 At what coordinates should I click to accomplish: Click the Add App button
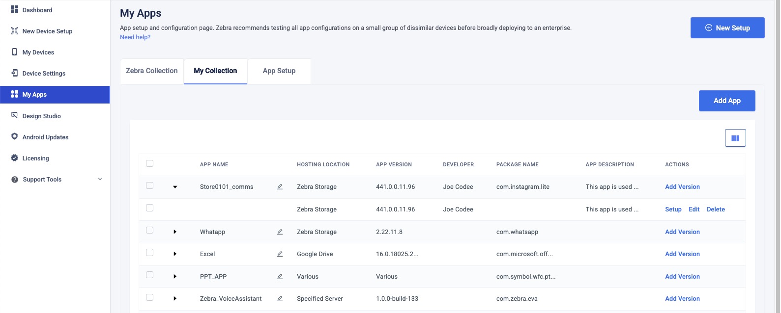(x=726, y=101)
